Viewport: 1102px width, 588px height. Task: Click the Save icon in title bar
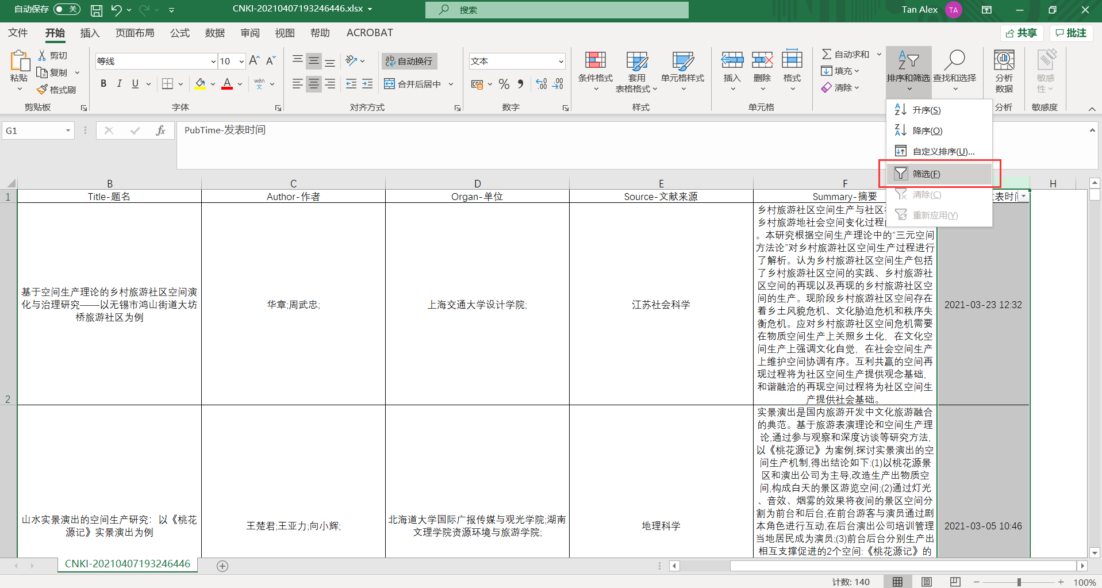coord(97,10)
